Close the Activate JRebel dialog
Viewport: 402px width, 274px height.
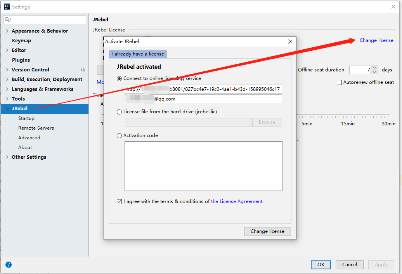click(x=290, y=42)
